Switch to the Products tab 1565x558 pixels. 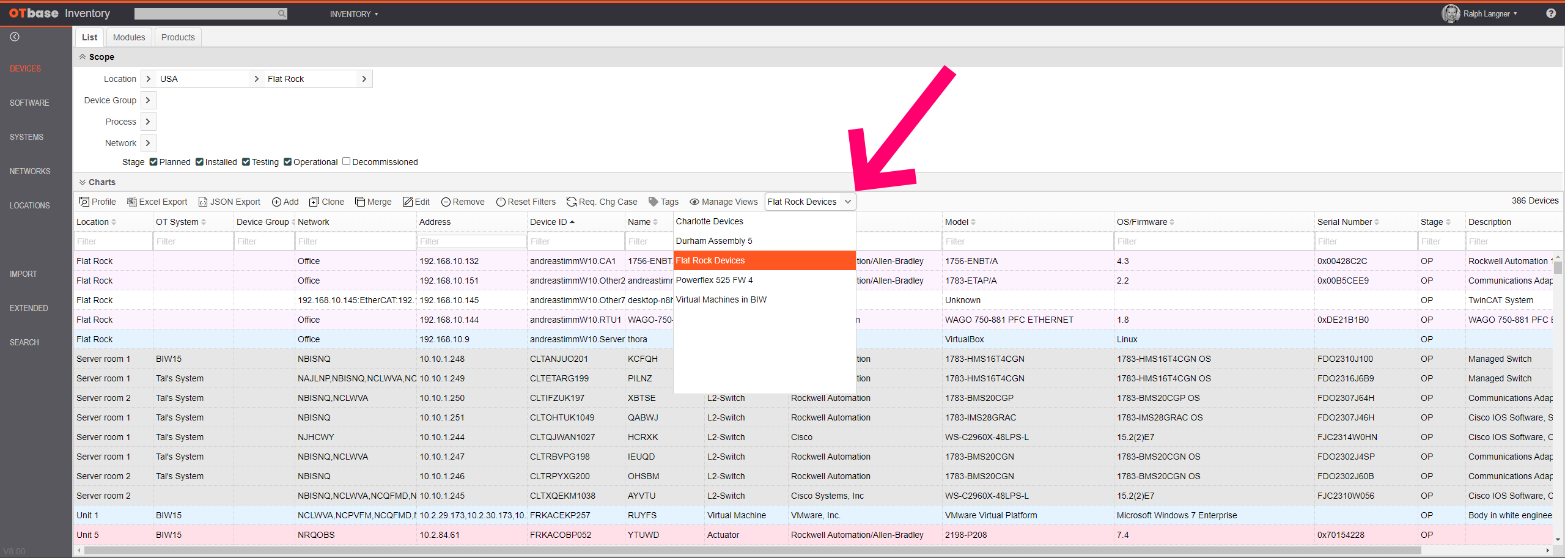pos(178,37)
